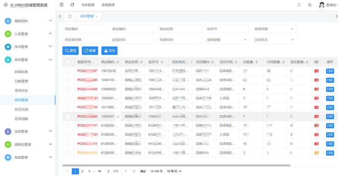This screenshot has height=176, width=338.
Task: Open the 检验结果 dropdown
Action: (x=274, y=29)
